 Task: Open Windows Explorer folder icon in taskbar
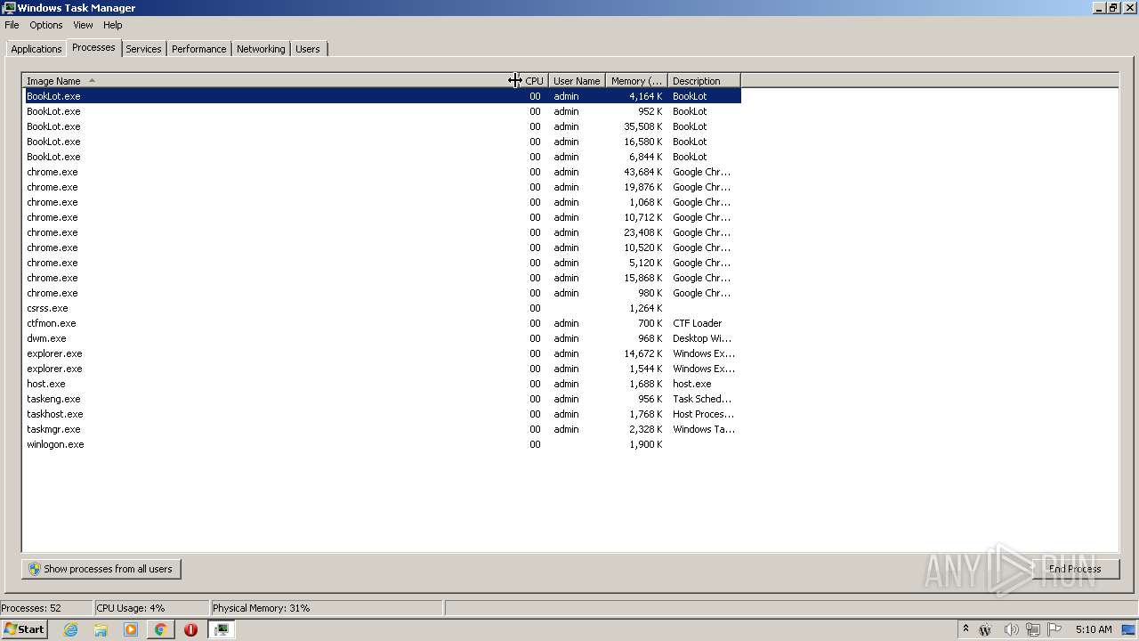(101, 629)
